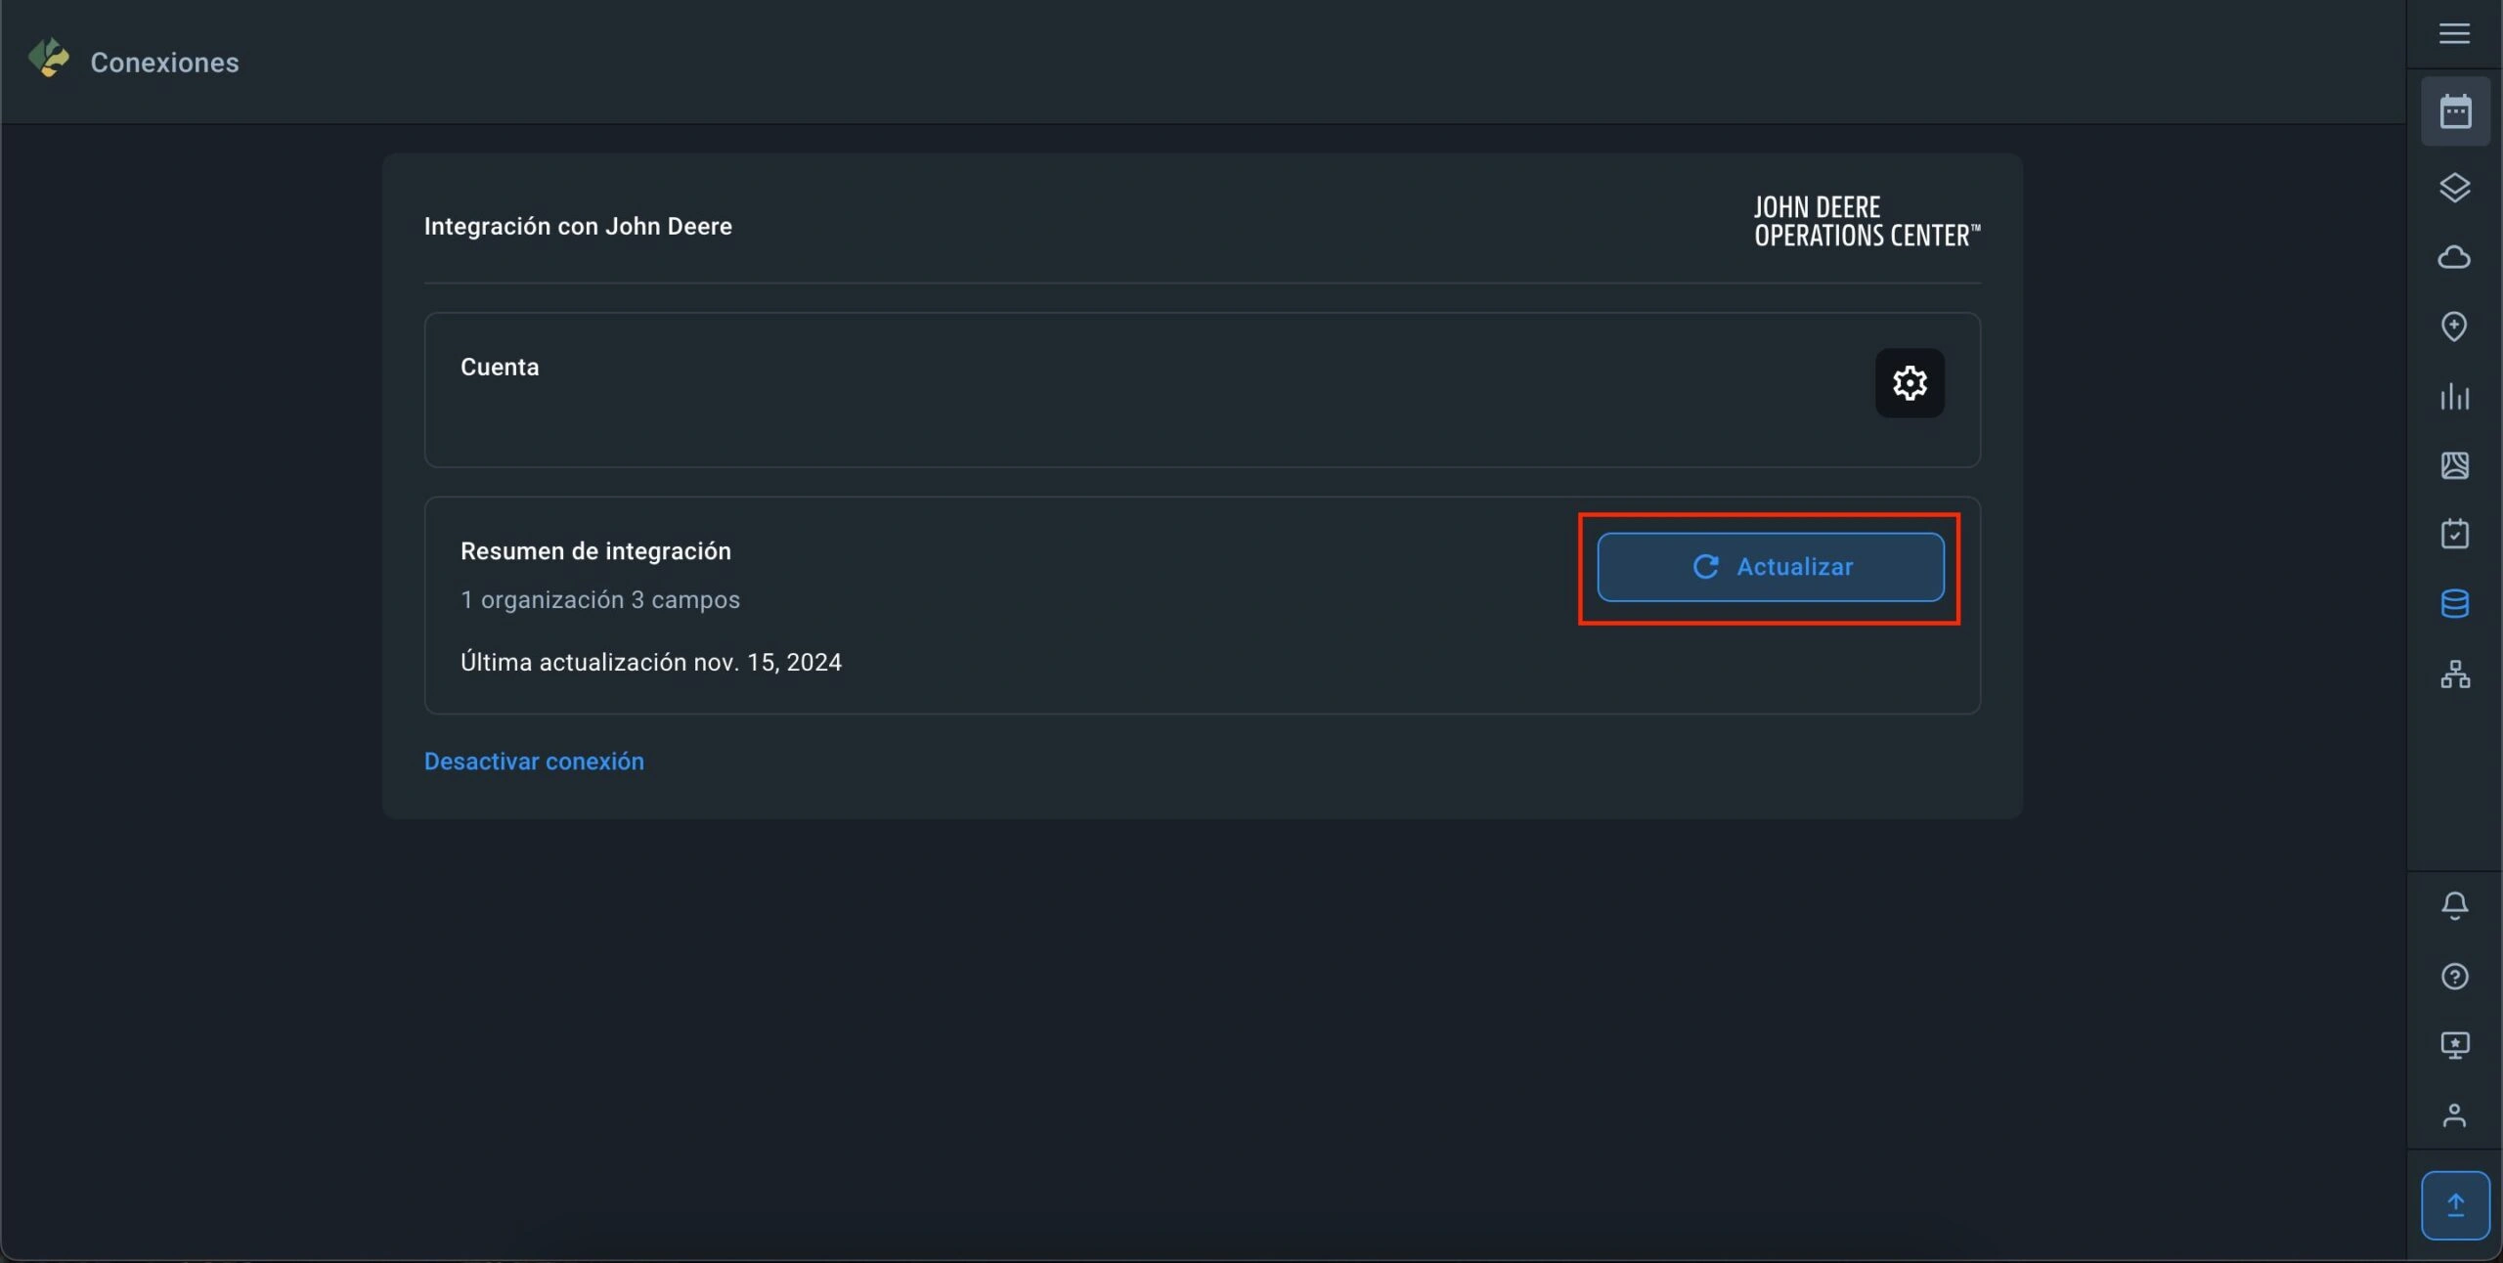Click the app logo next to Conexiones
Screen dimensions: 2503x1263
tap(49, 59)
